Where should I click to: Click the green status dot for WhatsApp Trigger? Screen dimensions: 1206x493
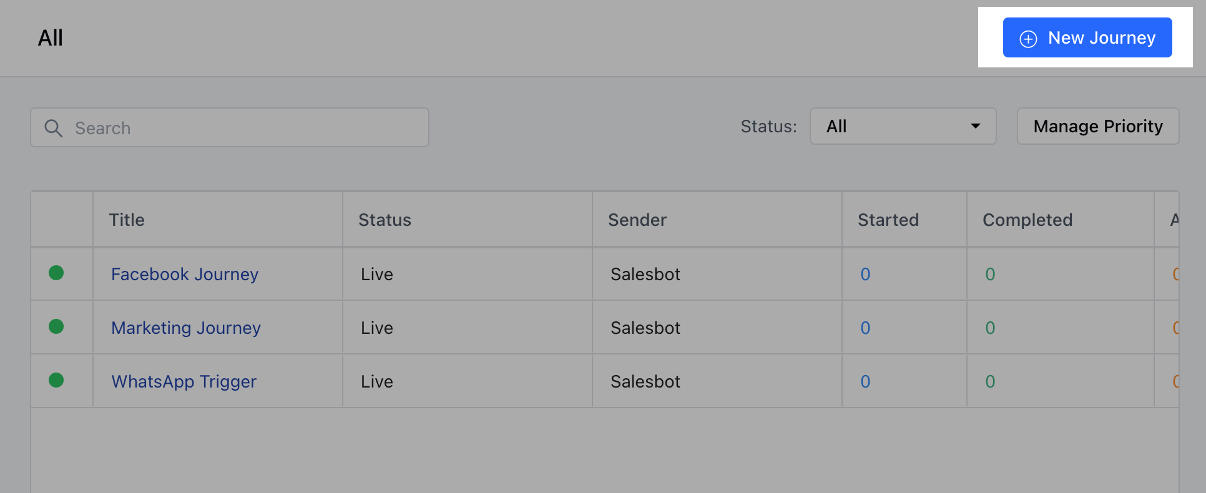pos(56,380)
